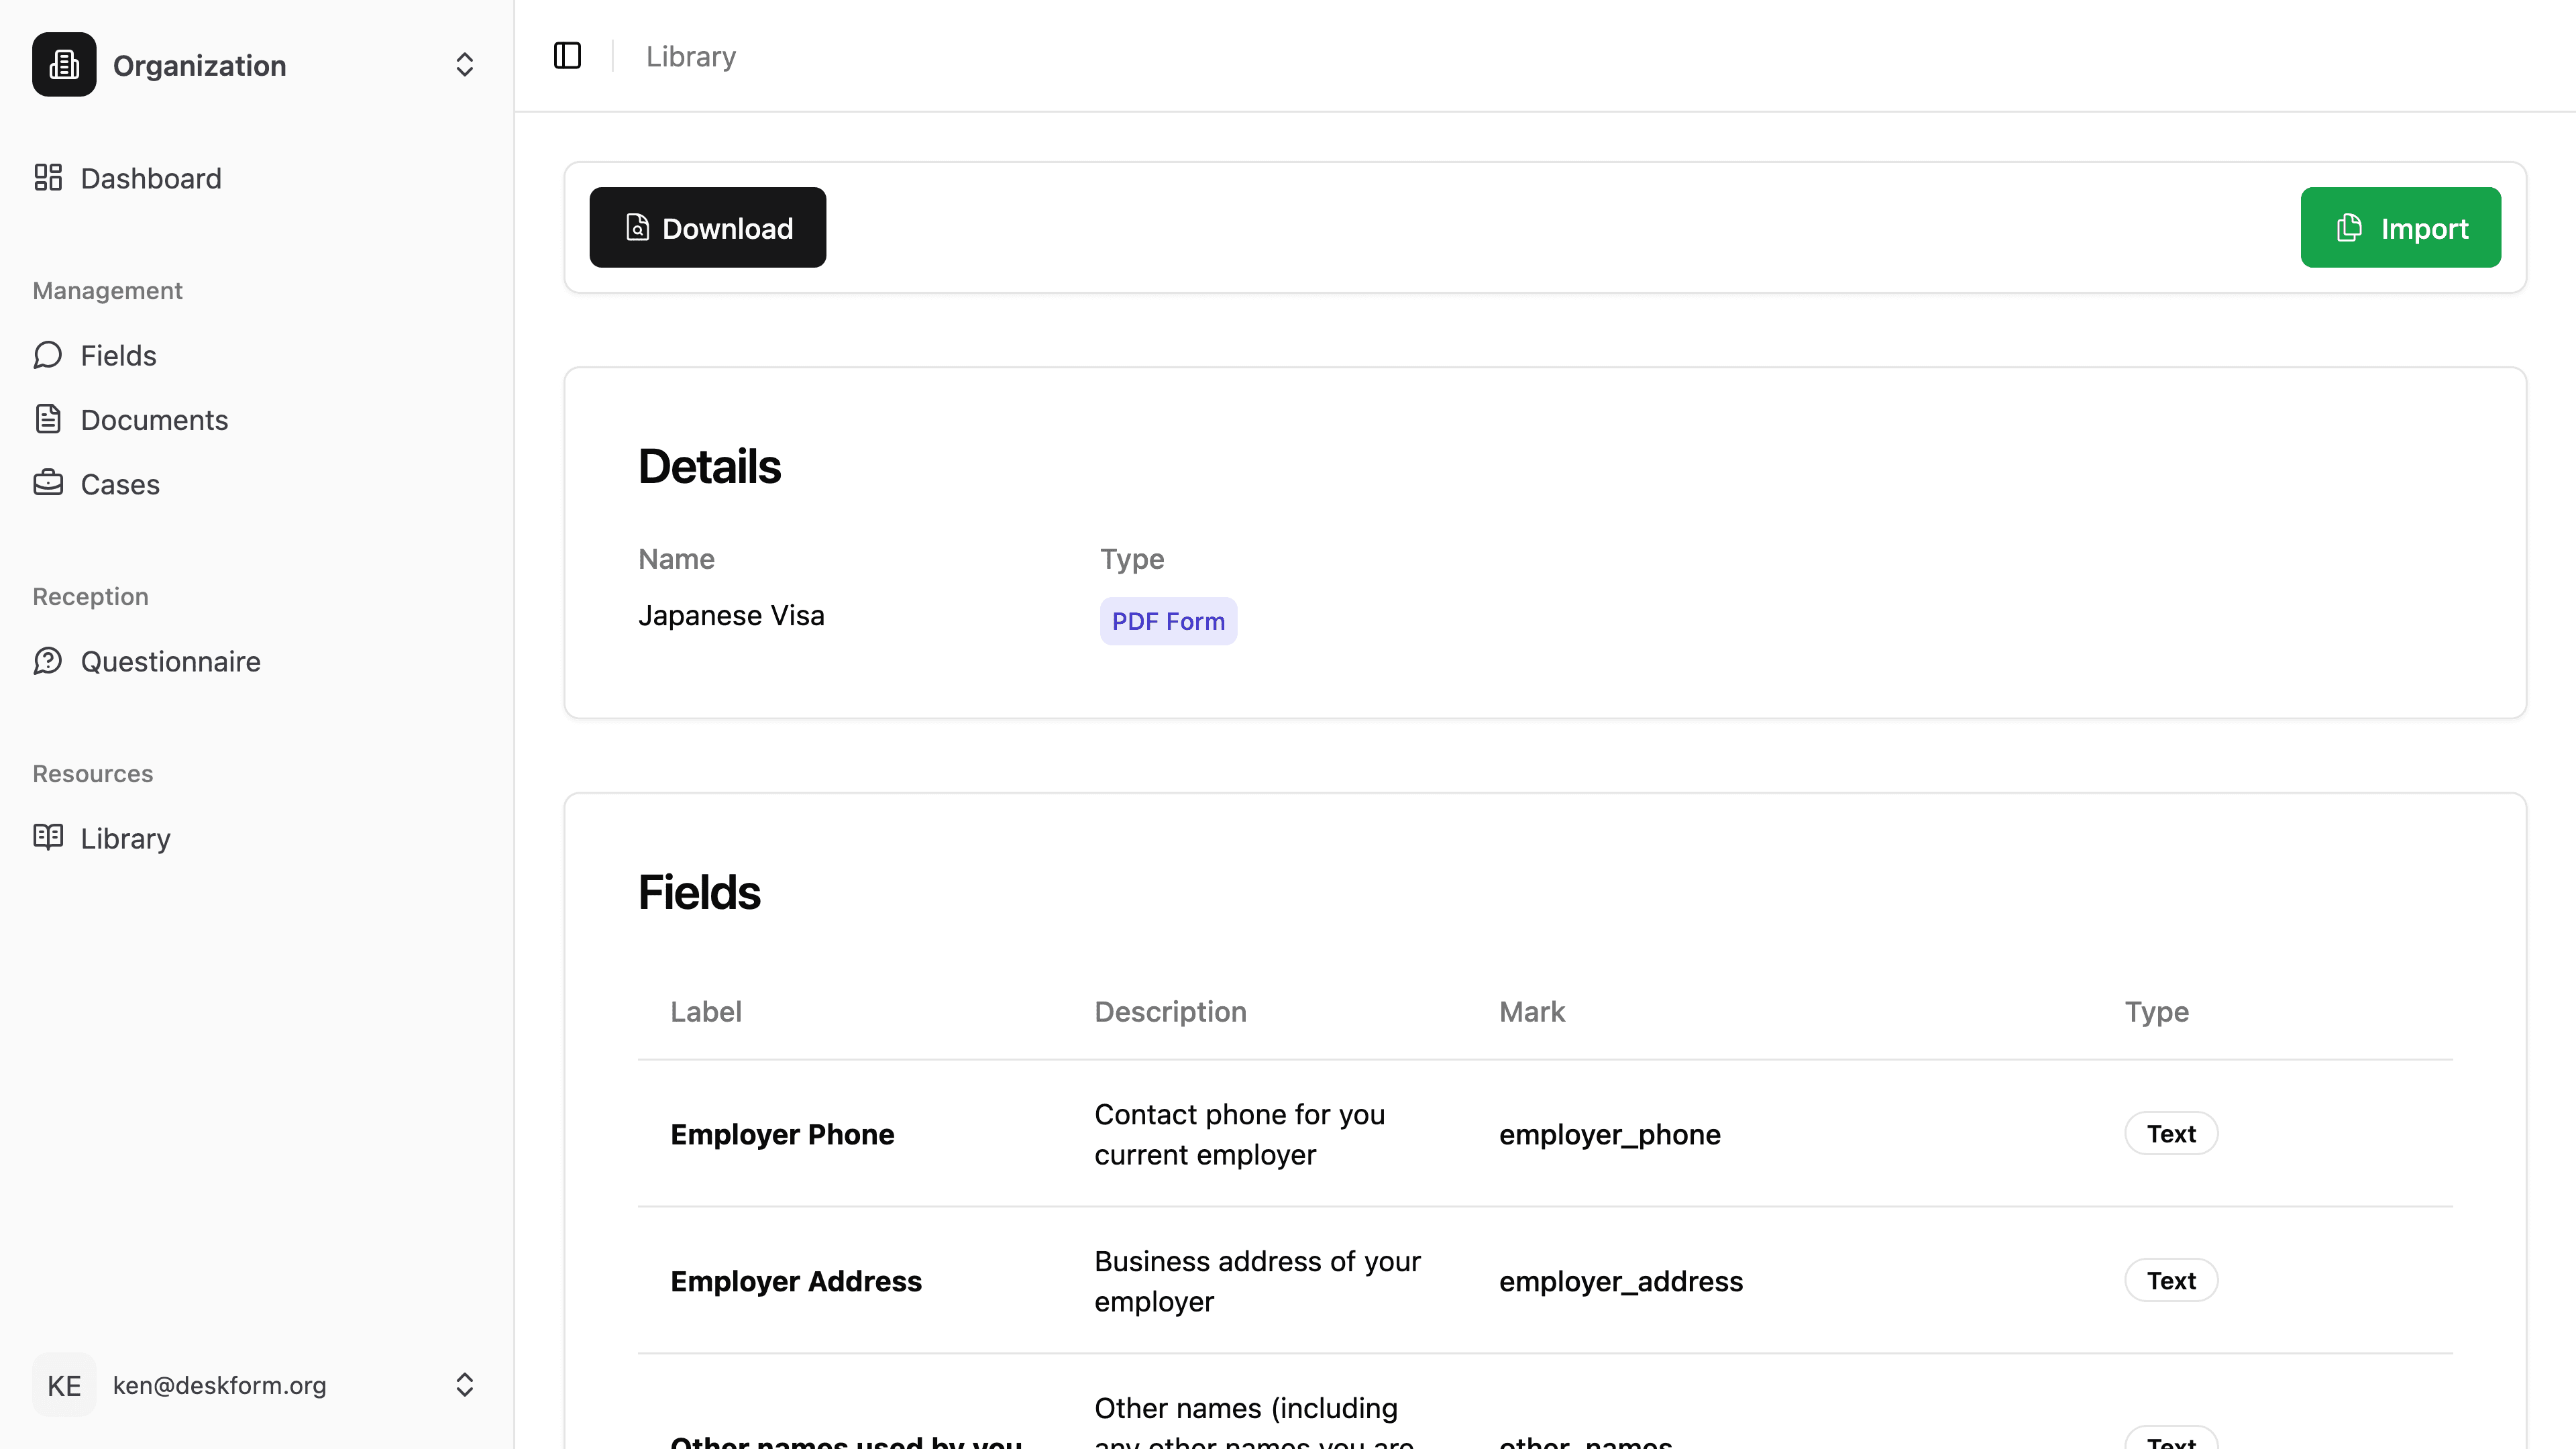Screen dimensions: 2576x1449
Task: Switch to the Library breadcrumb
Action: tap(690, 56)
